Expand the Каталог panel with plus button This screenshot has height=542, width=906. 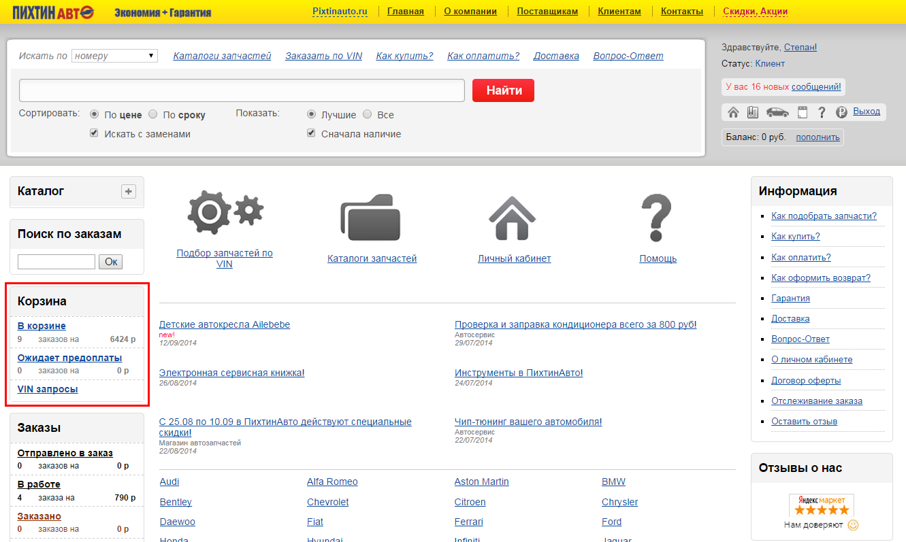(x=129, y=192)
